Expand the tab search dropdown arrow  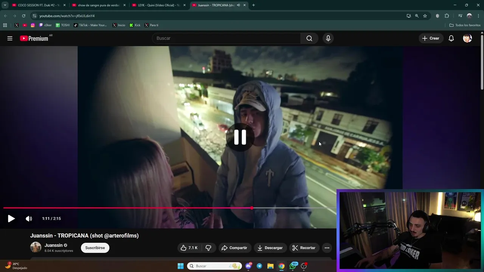pos(5,5)
